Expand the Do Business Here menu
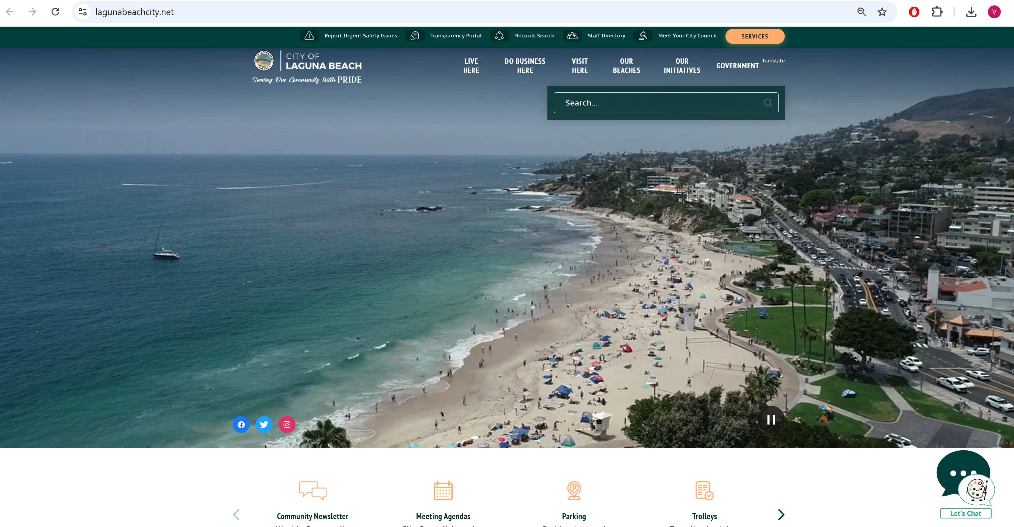This screenshot has height=527, width=1014. tap(525, 66)
